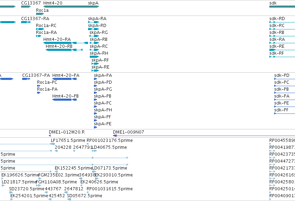Click protein Roc1a-PC

(47, 82)
